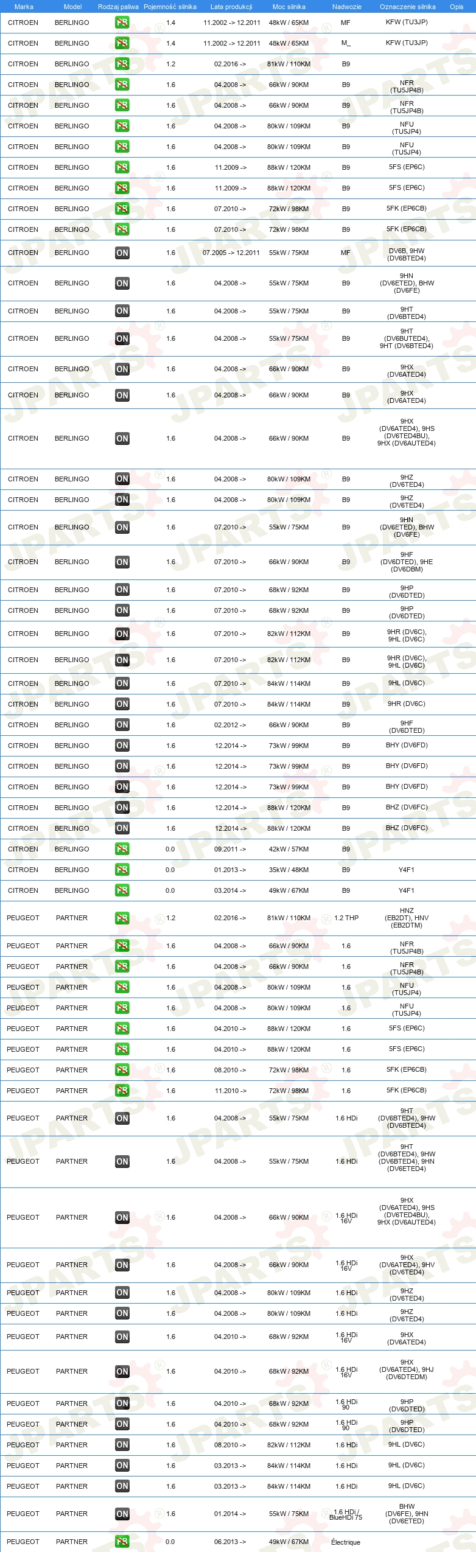Select the '09.2011 ->' production cell
The height and width of the screenshot is (1552, 476).
(x=230, y=849)
